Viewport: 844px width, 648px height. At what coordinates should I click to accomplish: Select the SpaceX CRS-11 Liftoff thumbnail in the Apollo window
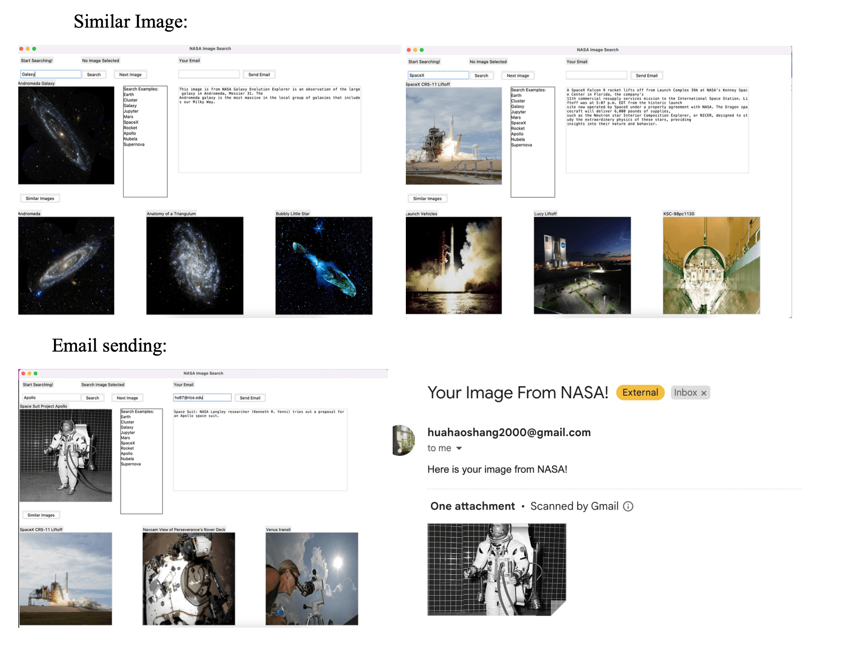pyautogui.click(x=66, y=579)
